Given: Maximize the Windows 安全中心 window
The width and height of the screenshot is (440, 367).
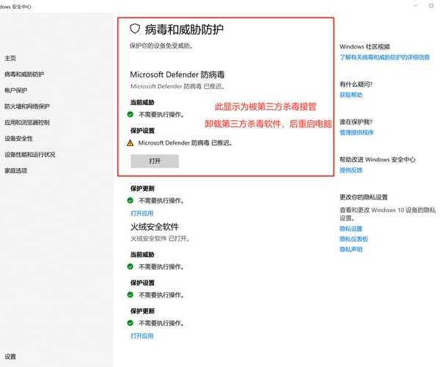Looking at the screenshot, I should (x=431, y=6).
